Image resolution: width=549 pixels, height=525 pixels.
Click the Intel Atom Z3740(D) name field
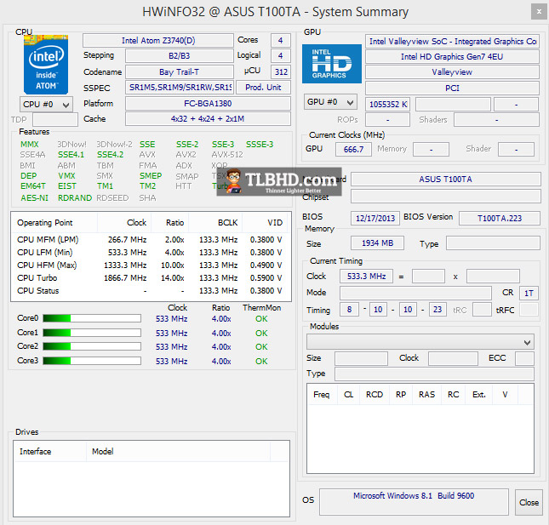[x=158, y=41]
